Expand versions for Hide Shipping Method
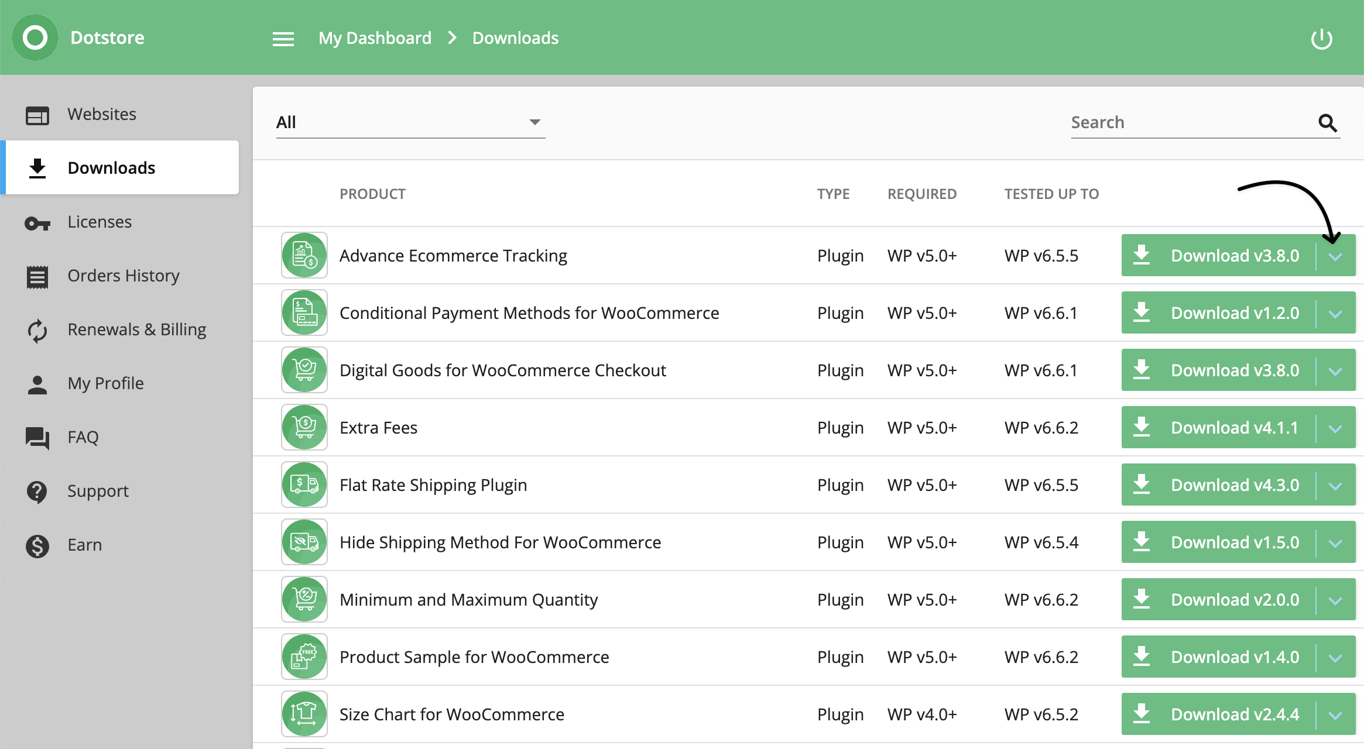 (x=1335, y=542)
